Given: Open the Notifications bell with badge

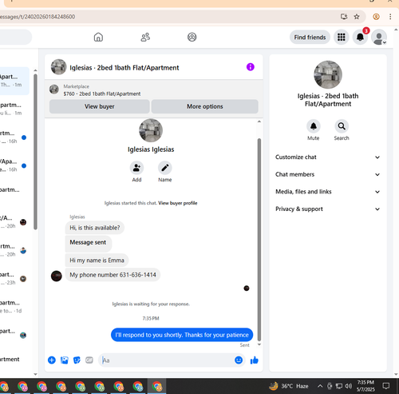Looking at the screenshot, I should coord(360,38).
